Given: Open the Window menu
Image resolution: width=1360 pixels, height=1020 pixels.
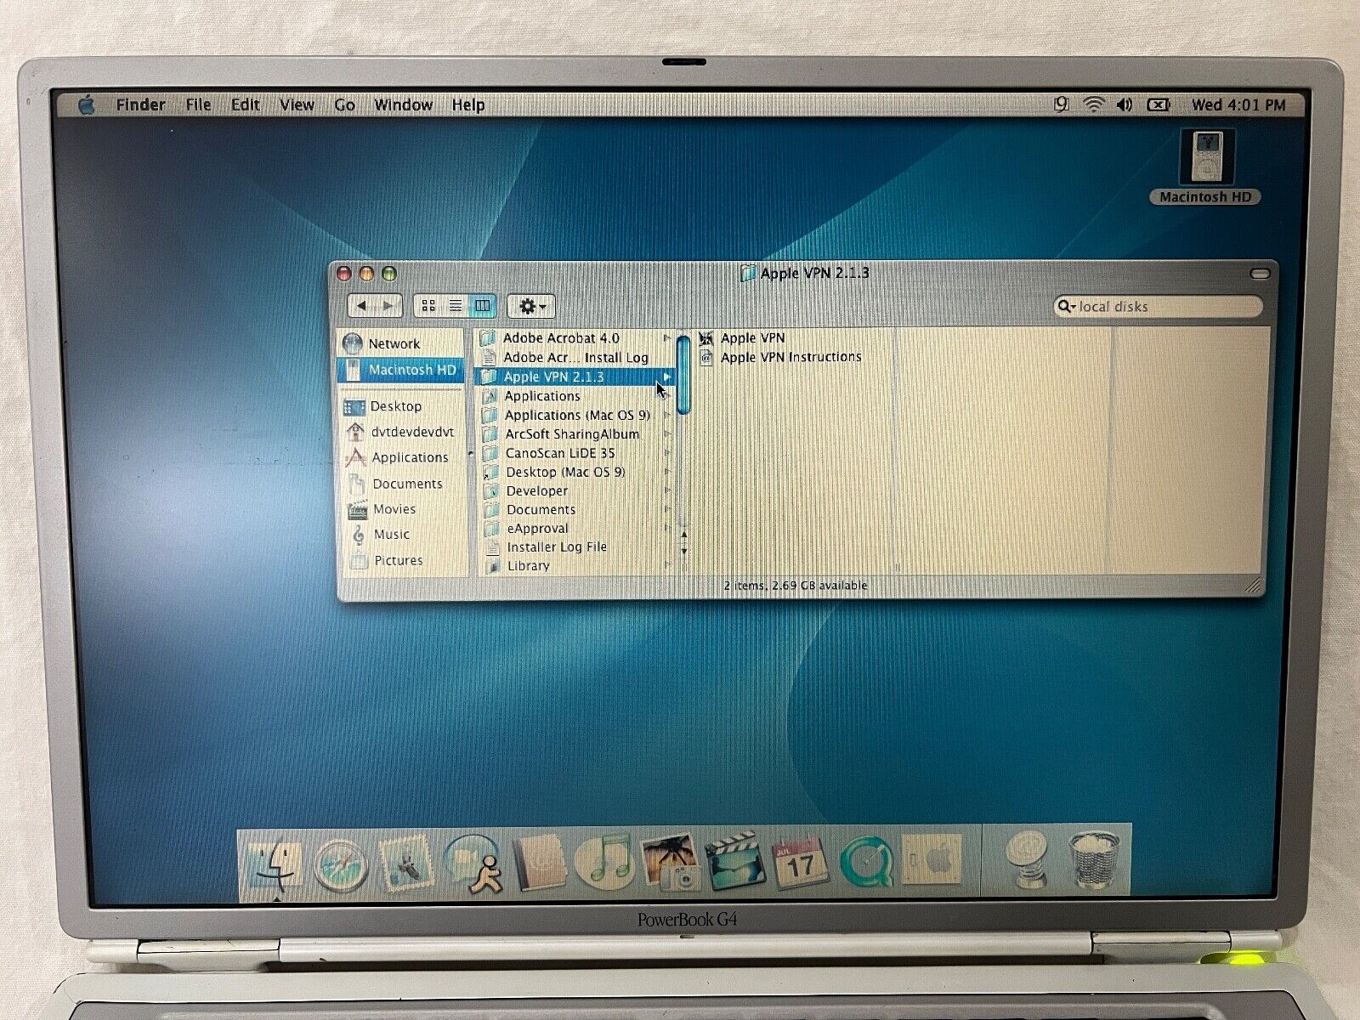Looking at the screenshot, I should pos(403,105).
